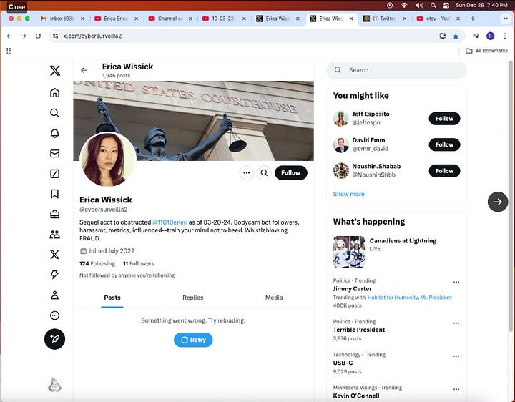Screen dimensions: 515x402
Task: Click address bar URL x.com/cybersurveilla2
Action: coord(92,36)
